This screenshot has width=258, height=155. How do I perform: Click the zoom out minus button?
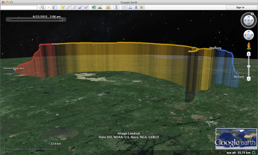point(249,79)
